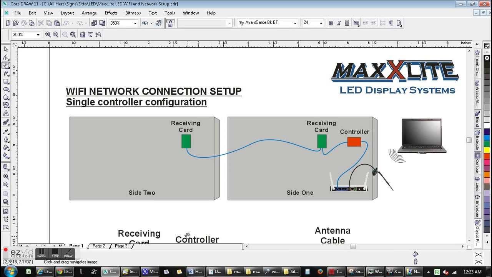Toggle Bold text formatting

(331, 23)
